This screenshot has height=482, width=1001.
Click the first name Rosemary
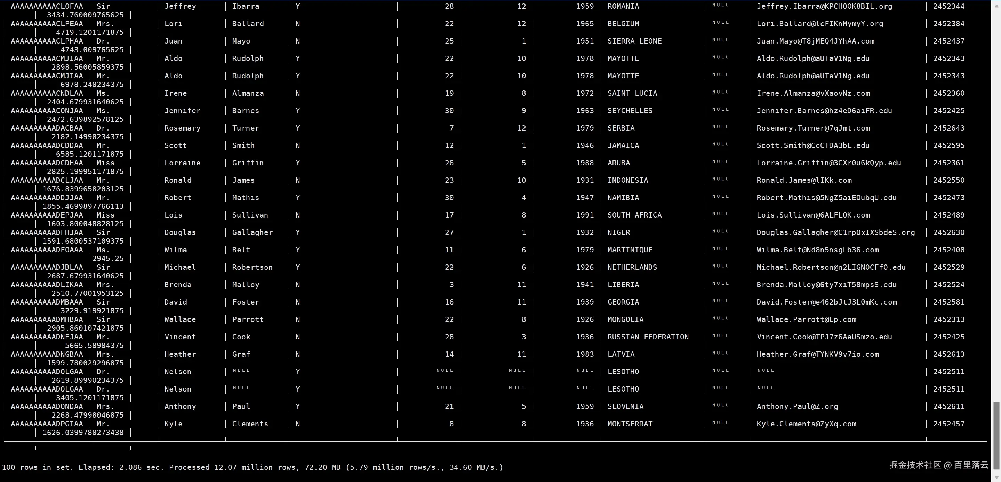(x=182, y=128)
